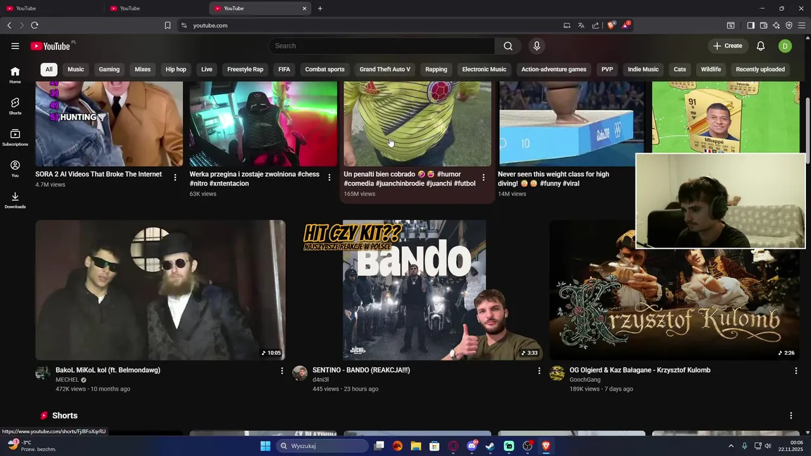Screen dimensions: 811x456
Task: Open YouTube notifications bell
Action: [x=761, y=46]
